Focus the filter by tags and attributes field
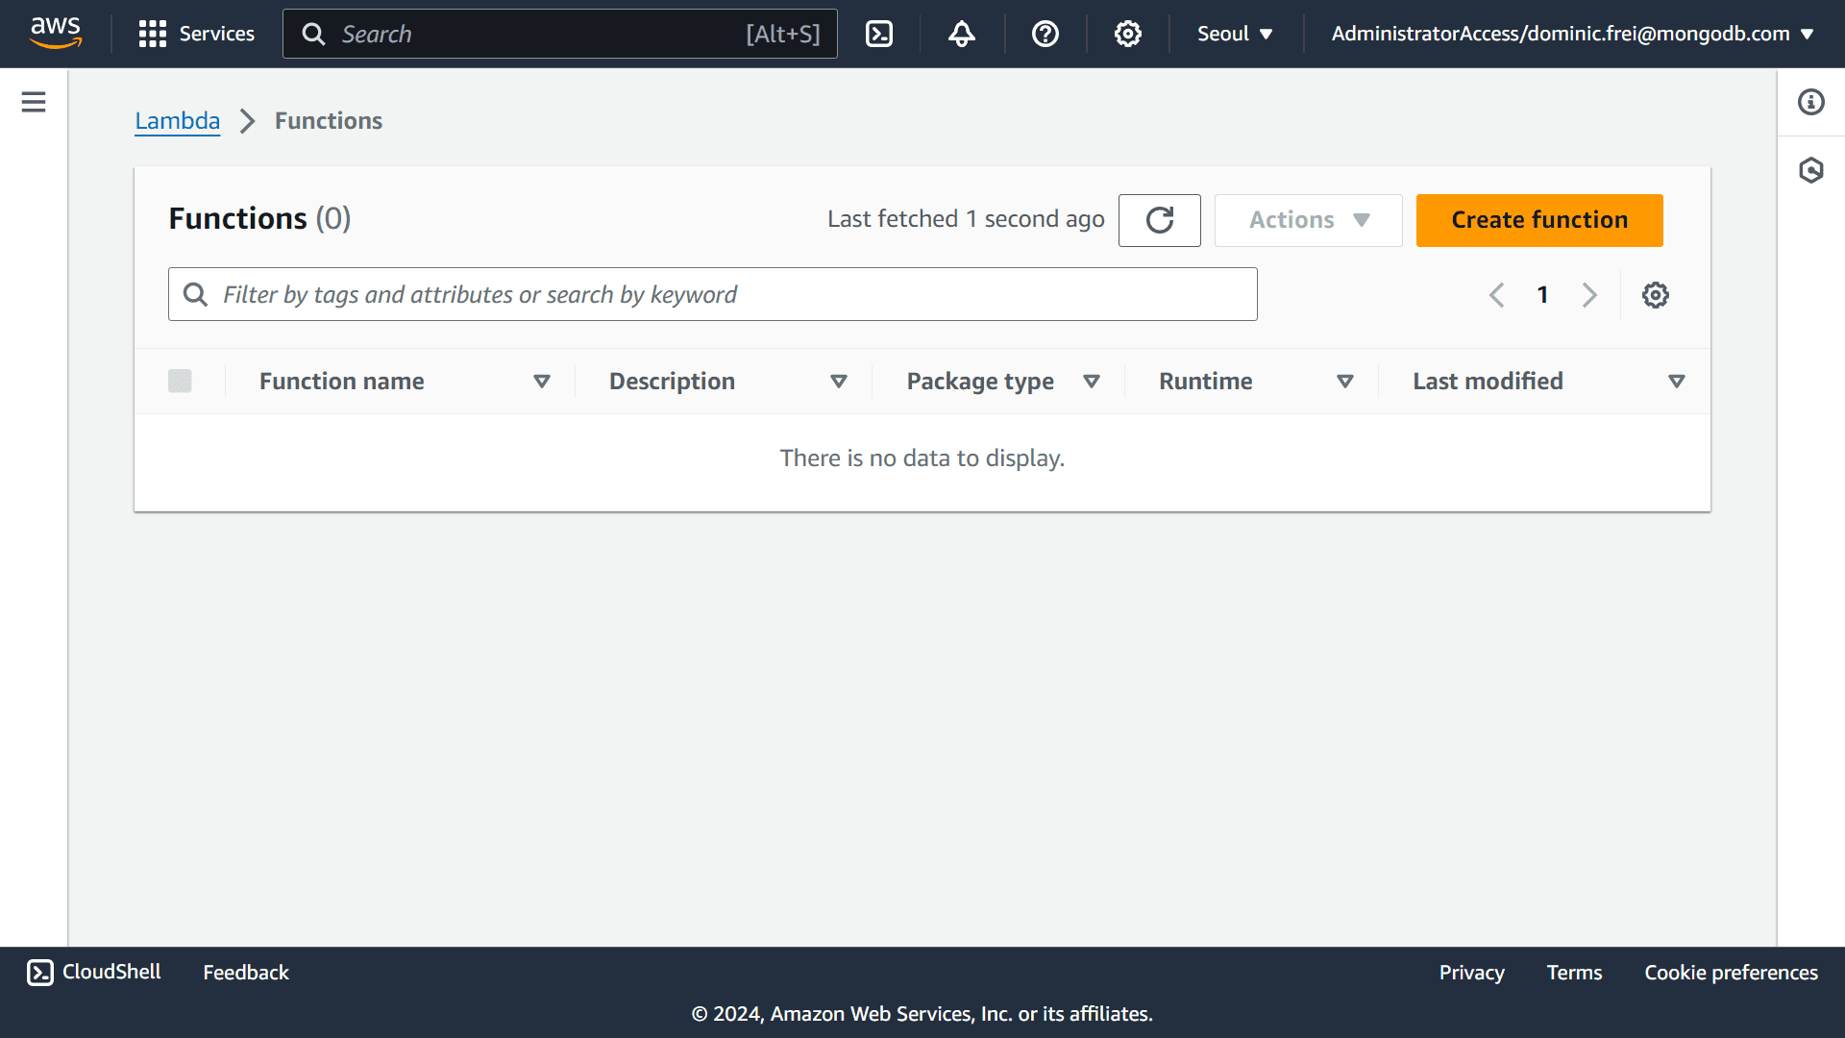 713,294
